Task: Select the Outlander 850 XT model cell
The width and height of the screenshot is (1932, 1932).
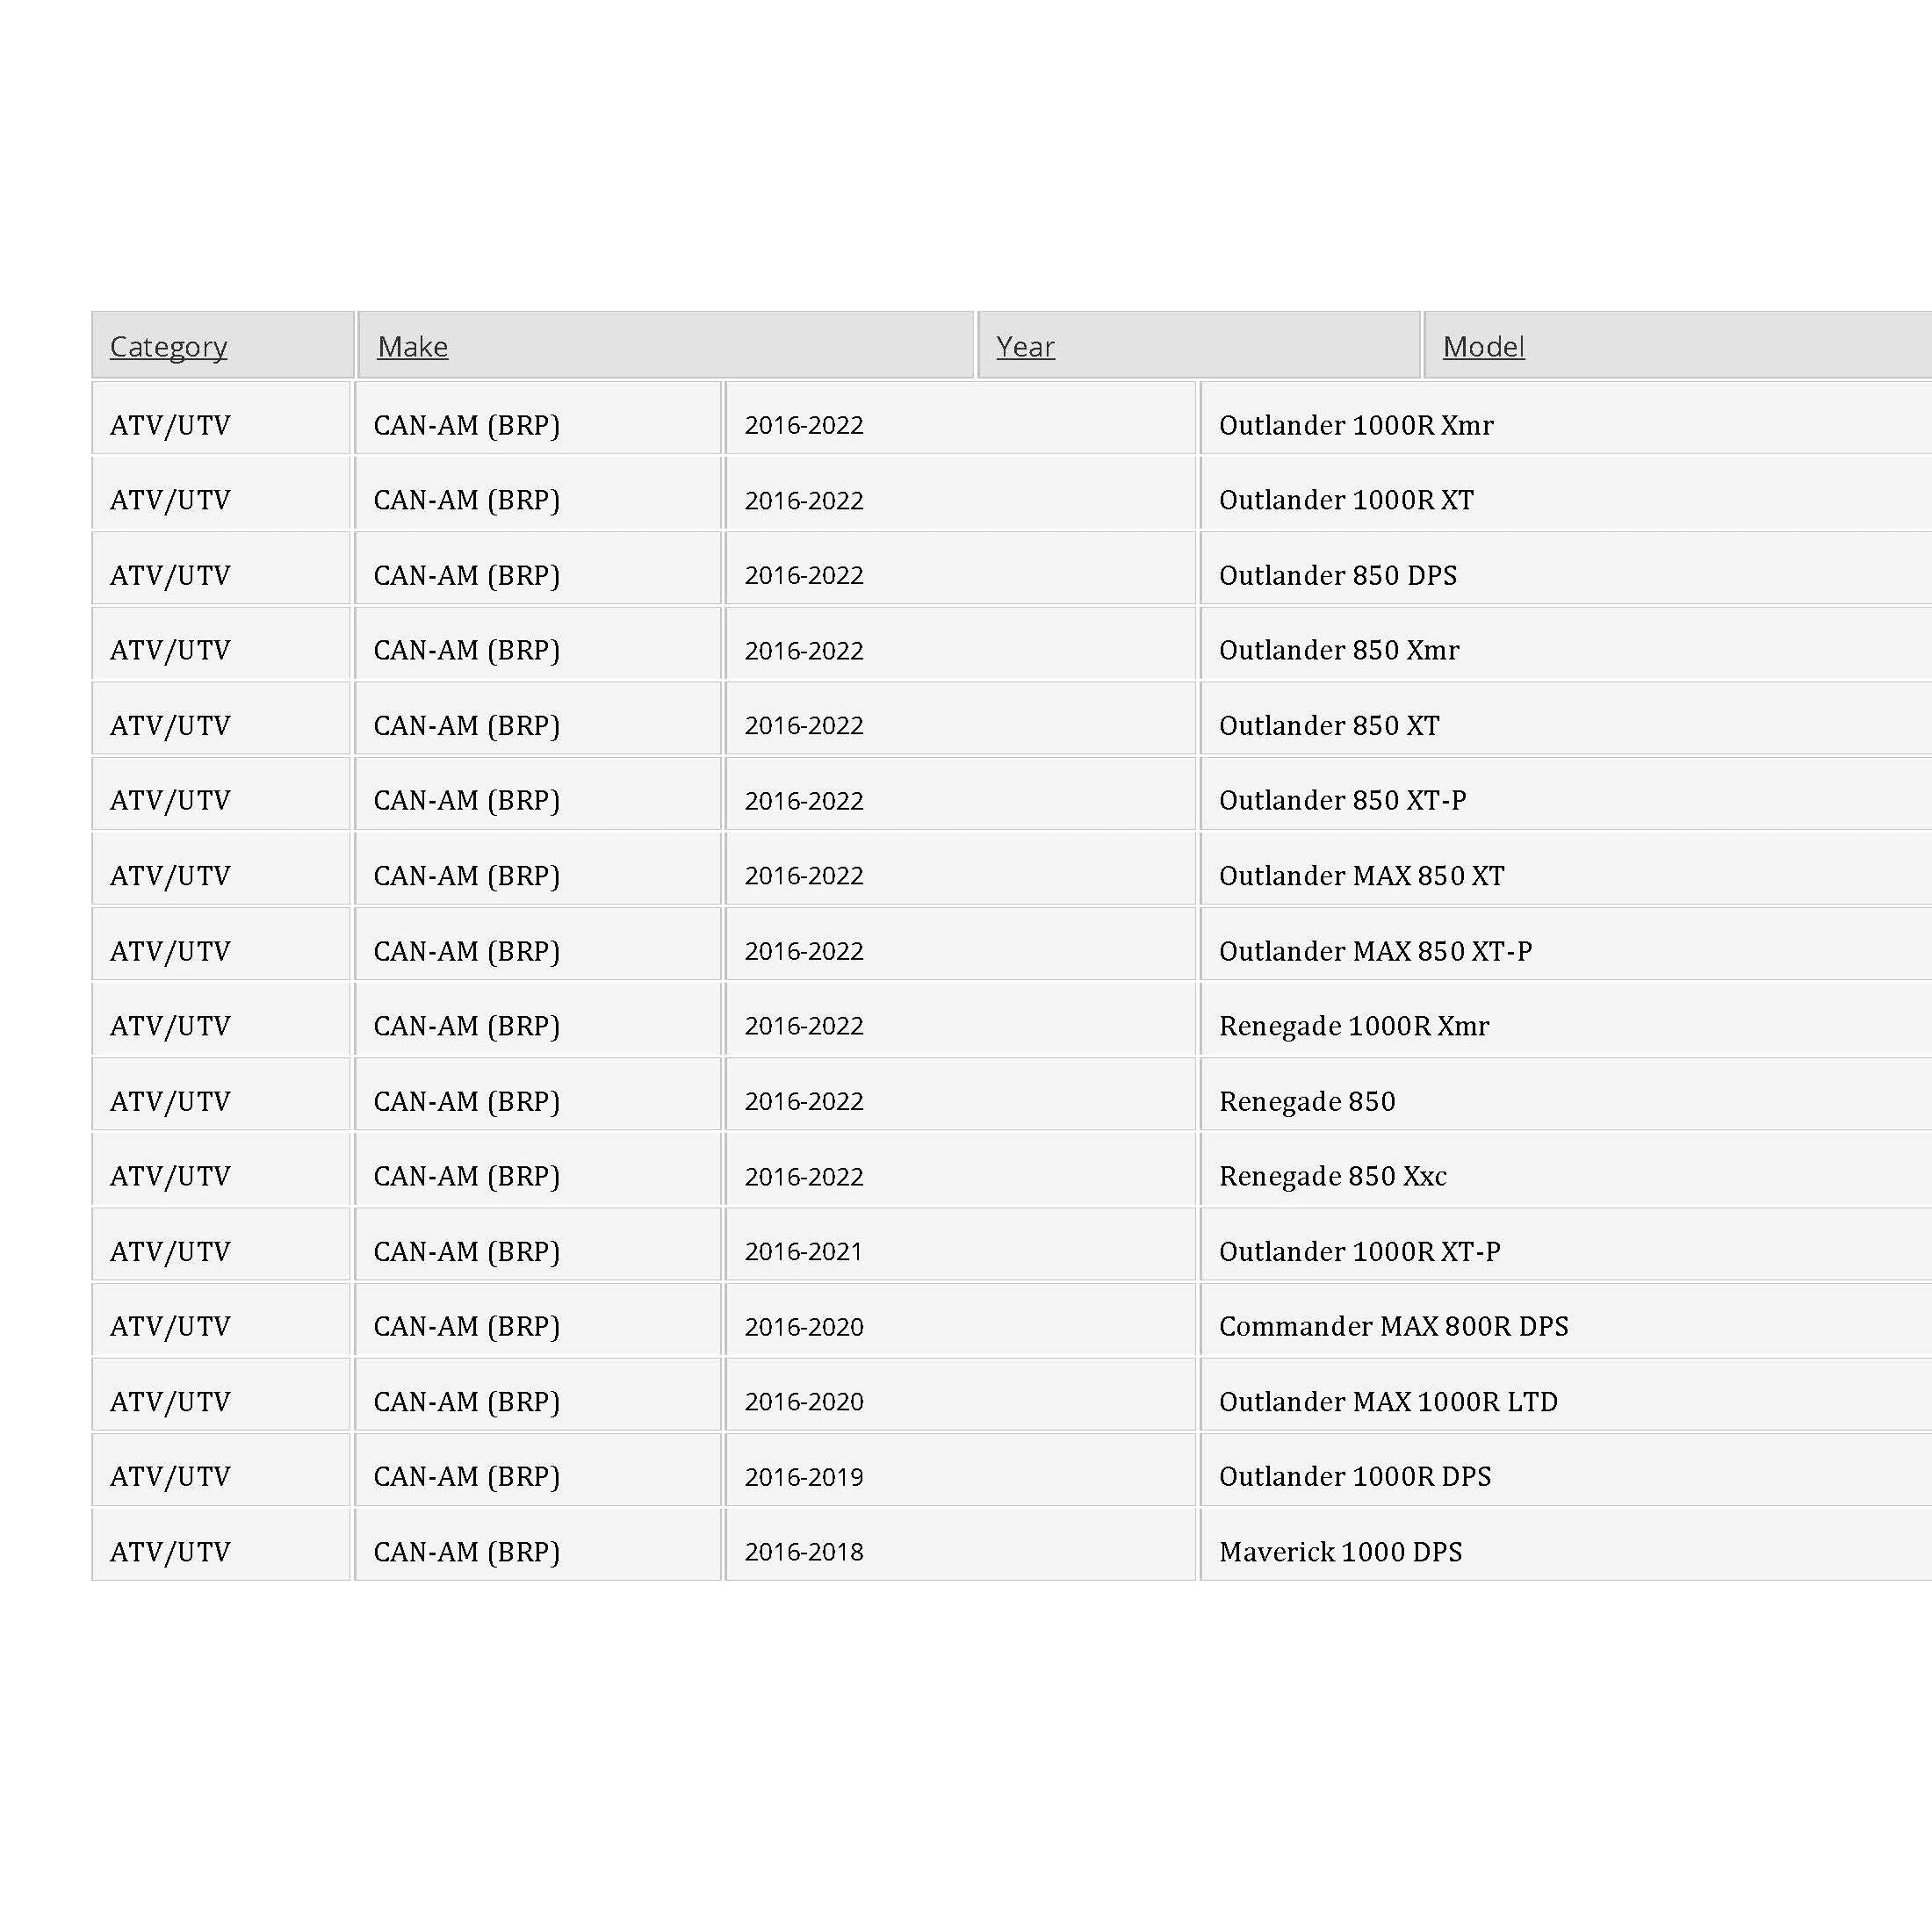Action: click(x=1566, y=718)
